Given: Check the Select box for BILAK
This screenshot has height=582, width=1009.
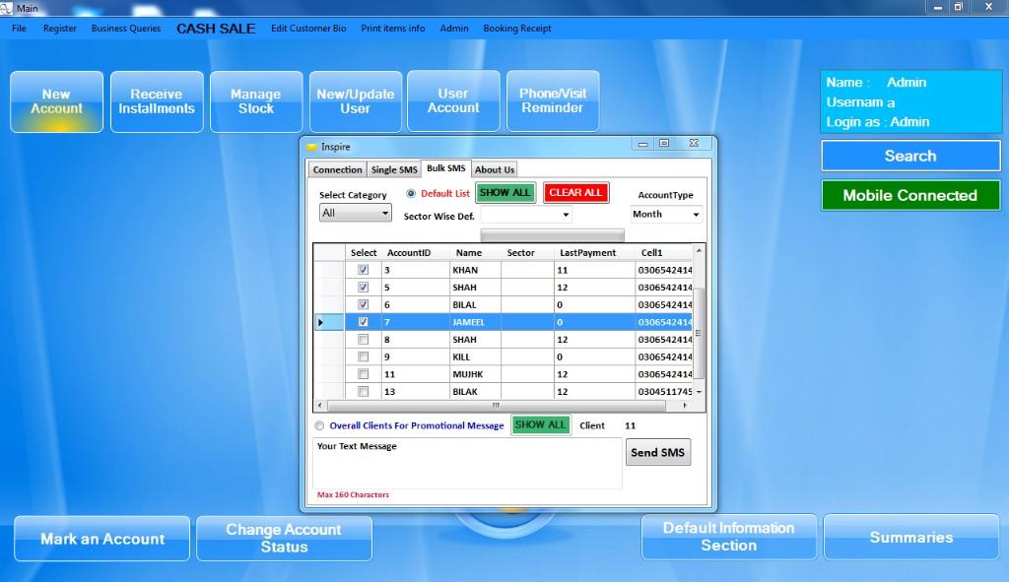Looking at the screenshot, I should click(x=363, y=392).
